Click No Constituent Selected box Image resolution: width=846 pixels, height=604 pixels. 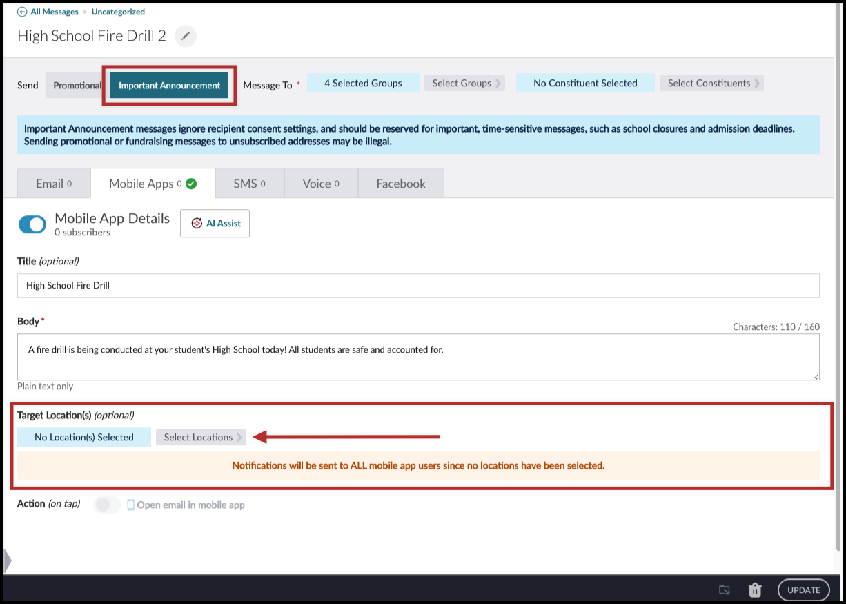[585, 83]
